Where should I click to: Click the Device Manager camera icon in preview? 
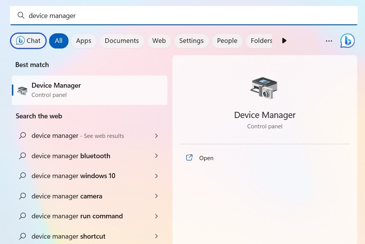click(x=264, y=88)
